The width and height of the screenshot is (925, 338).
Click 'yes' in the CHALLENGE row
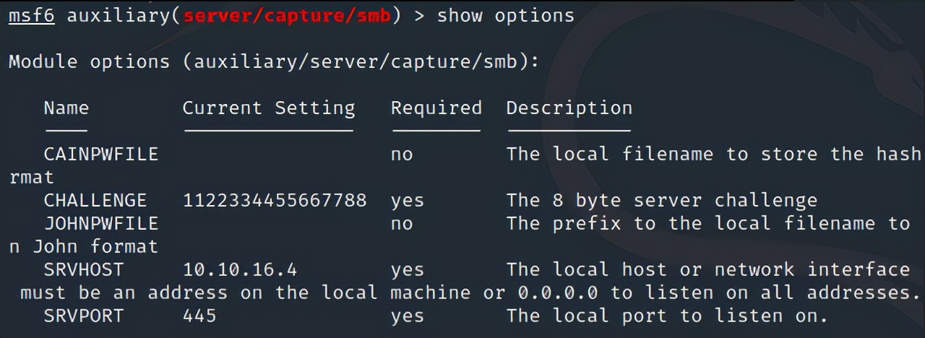coord(407,200)
